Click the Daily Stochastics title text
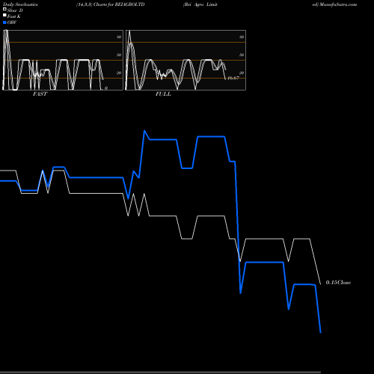Image resolution: width=374 pixels, height=374 pixels. pos(20,4)
